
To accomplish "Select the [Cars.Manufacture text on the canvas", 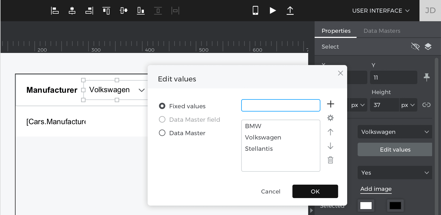I will (56, 122).
